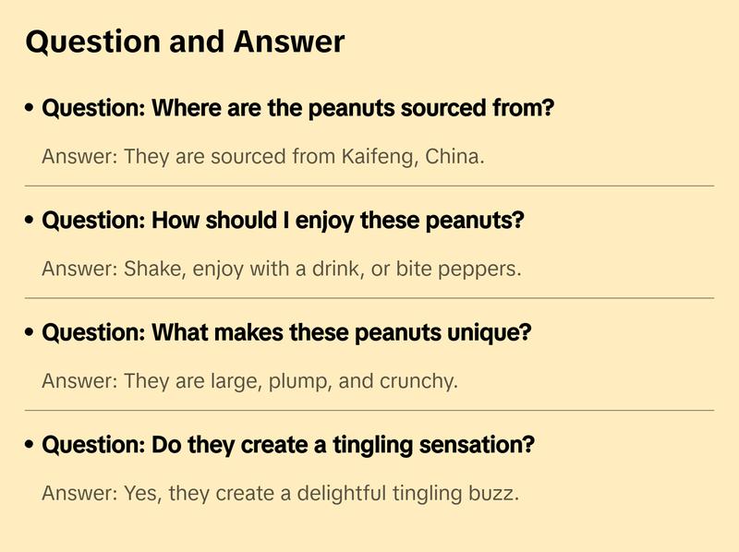The width and height of the screenshot is (739, 552).
Task: Click the answer mentioning Kaifeng, China
Action: click(x=263, y=157)
